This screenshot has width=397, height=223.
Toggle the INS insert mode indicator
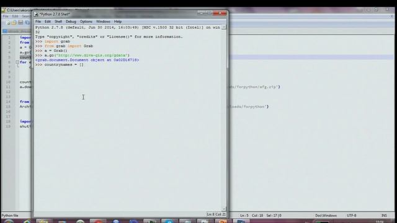point(384,216)
